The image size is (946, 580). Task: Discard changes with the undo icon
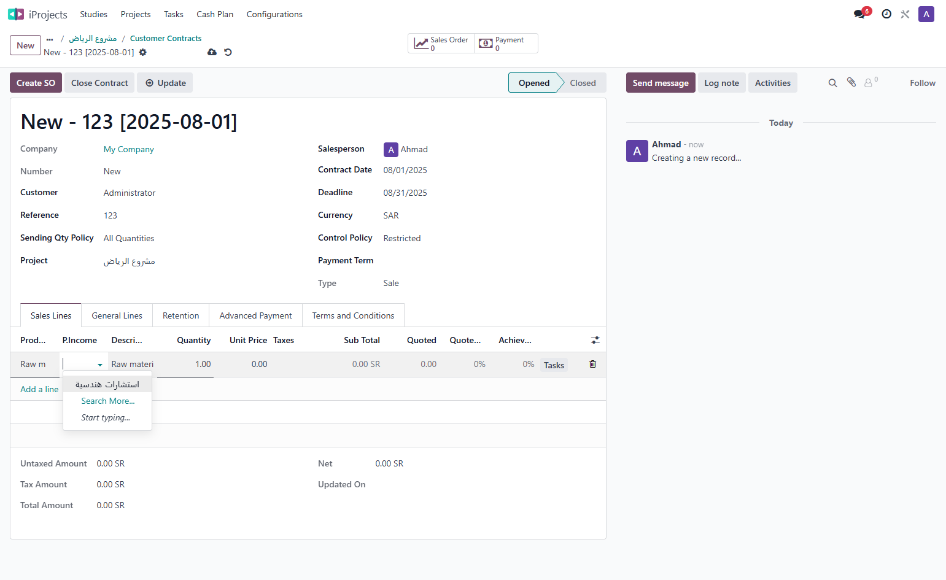pyautogui.click(x=228, y=52)
